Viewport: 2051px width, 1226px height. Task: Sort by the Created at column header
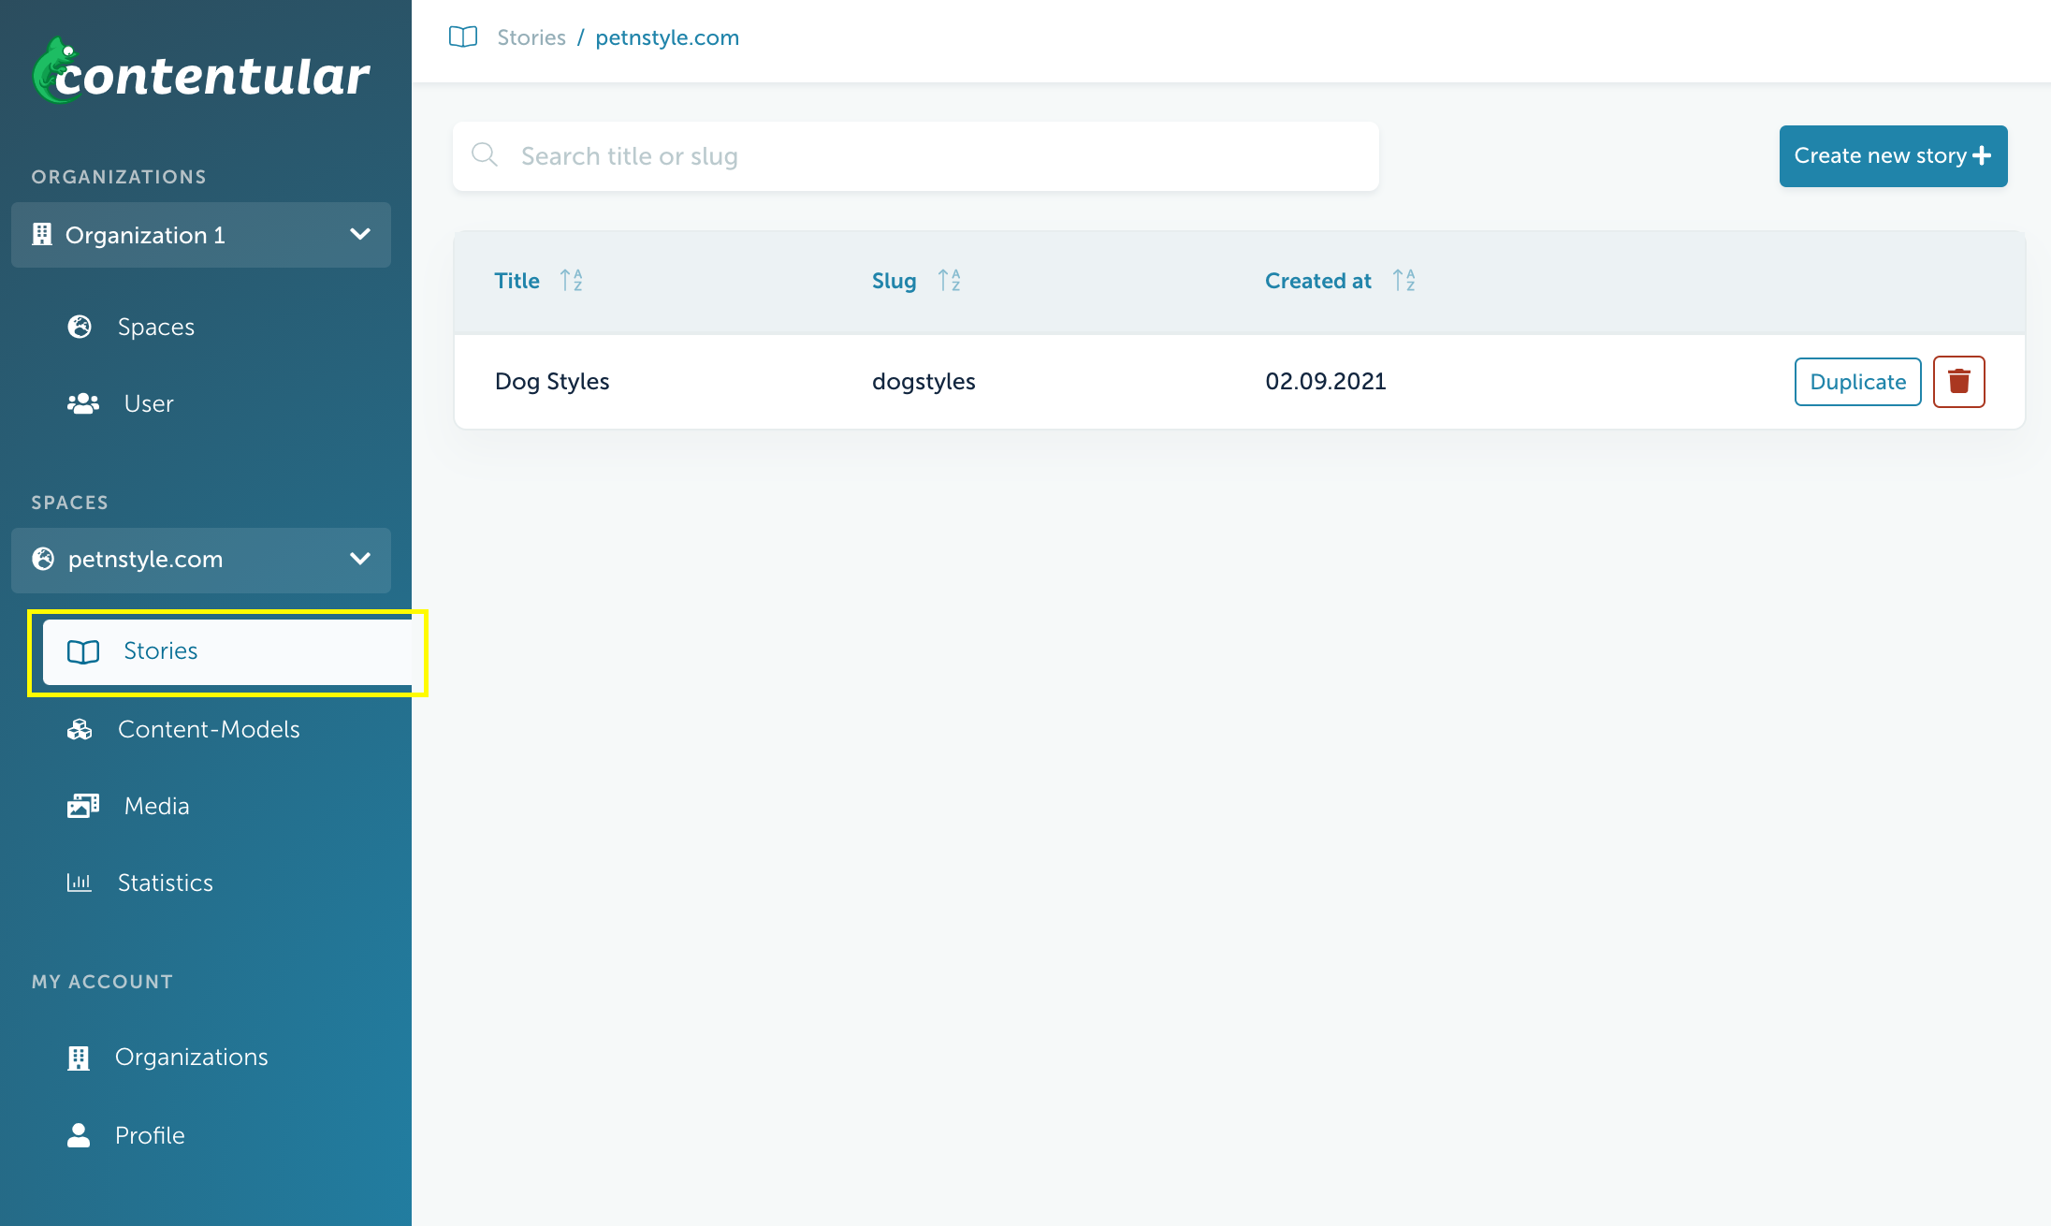(x=1318, y=281)
